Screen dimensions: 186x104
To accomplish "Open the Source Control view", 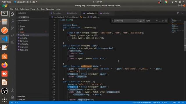I will (x=12, y=28).
